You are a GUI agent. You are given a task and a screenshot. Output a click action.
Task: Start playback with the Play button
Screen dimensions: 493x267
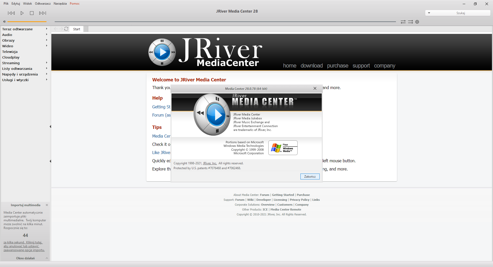22,13
